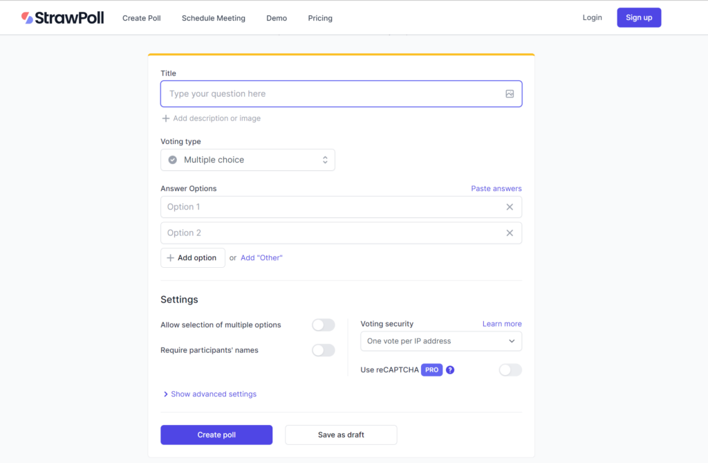This screenshot has height=463, width=708.
Task: Click the Save as draft button
Action: (341, 435)
